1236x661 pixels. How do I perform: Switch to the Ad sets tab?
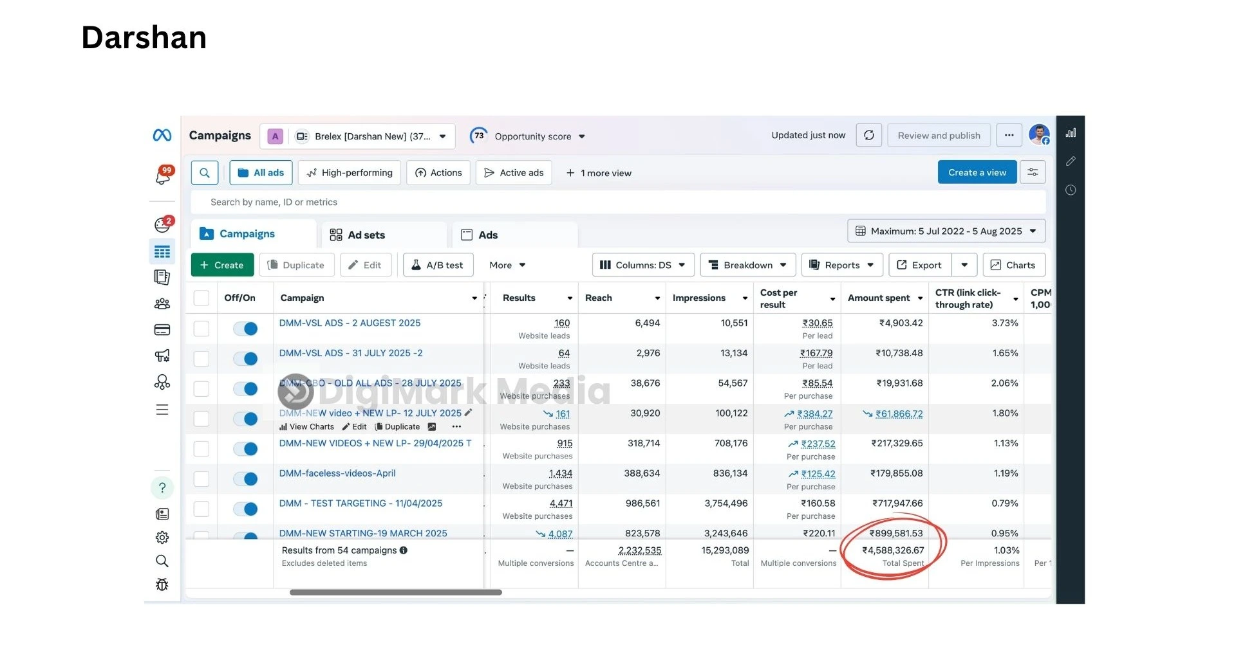click(x=366, y=235)
